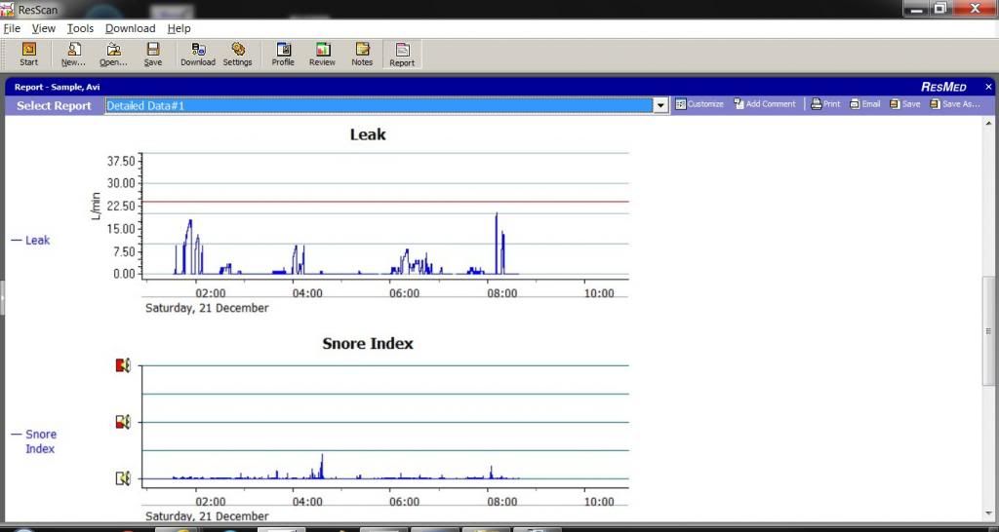The image size is (999, 532).
Task: Print the current report
Action: (825, 103)
